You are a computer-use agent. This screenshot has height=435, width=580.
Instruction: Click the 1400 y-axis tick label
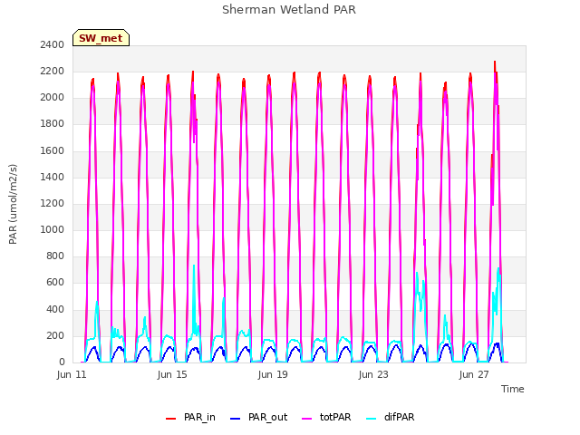point(53,178)
